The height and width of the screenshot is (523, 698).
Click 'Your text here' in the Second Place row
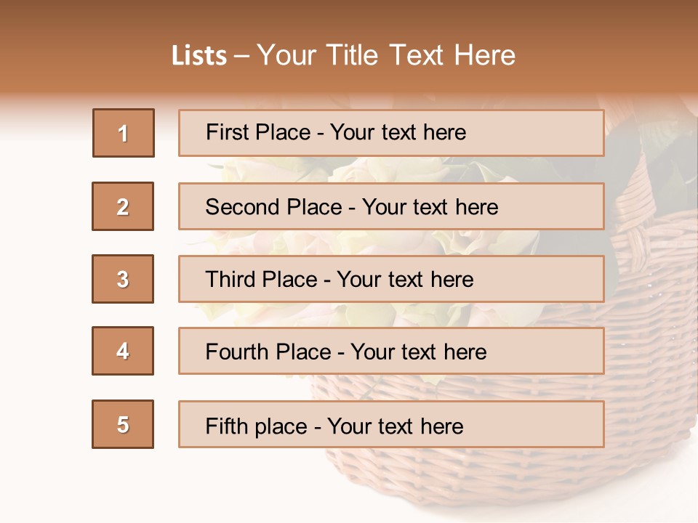430,207
